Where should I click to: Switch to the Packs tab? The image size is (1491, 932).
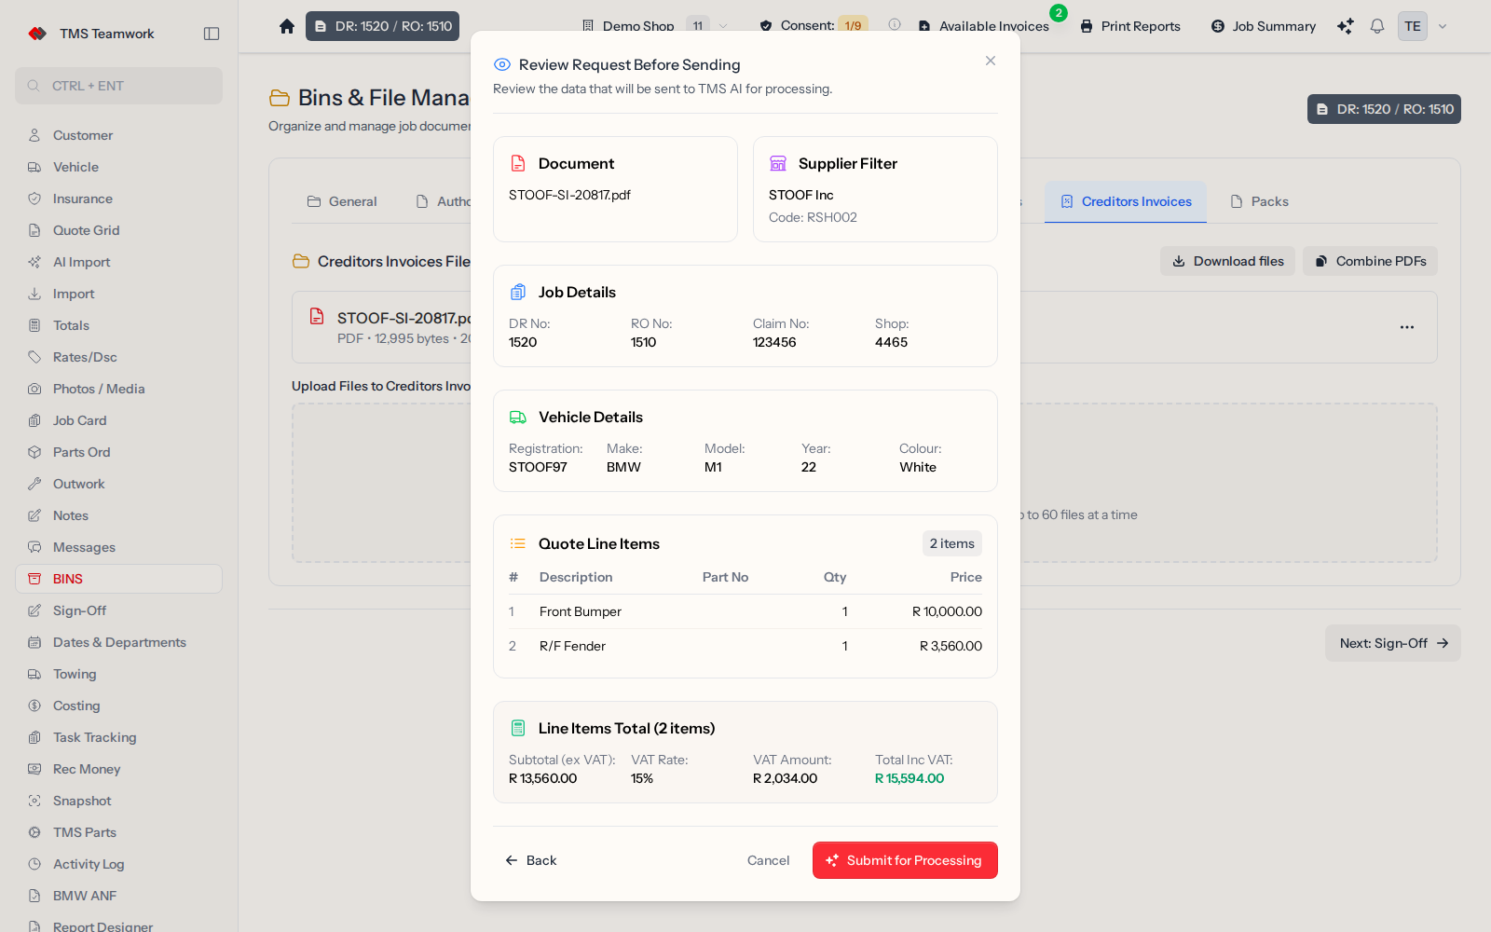[x=1260, y=201]
